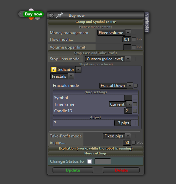
Task: Expand Group and Symbol to use section
Action: coord(96,22)
